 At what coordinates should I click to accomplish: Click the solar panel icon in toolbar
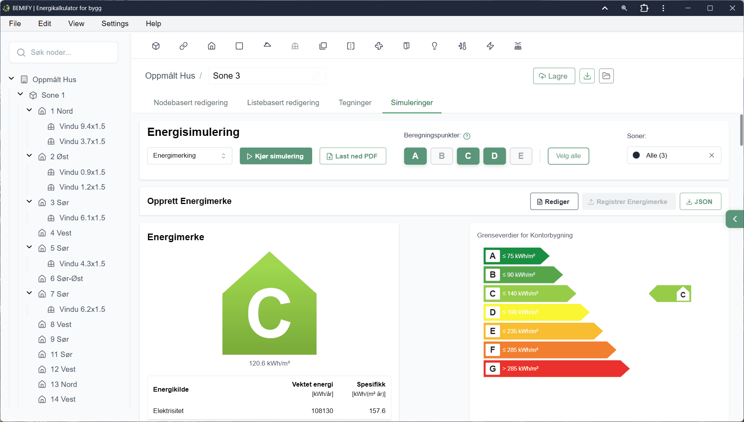click(518, 46)
